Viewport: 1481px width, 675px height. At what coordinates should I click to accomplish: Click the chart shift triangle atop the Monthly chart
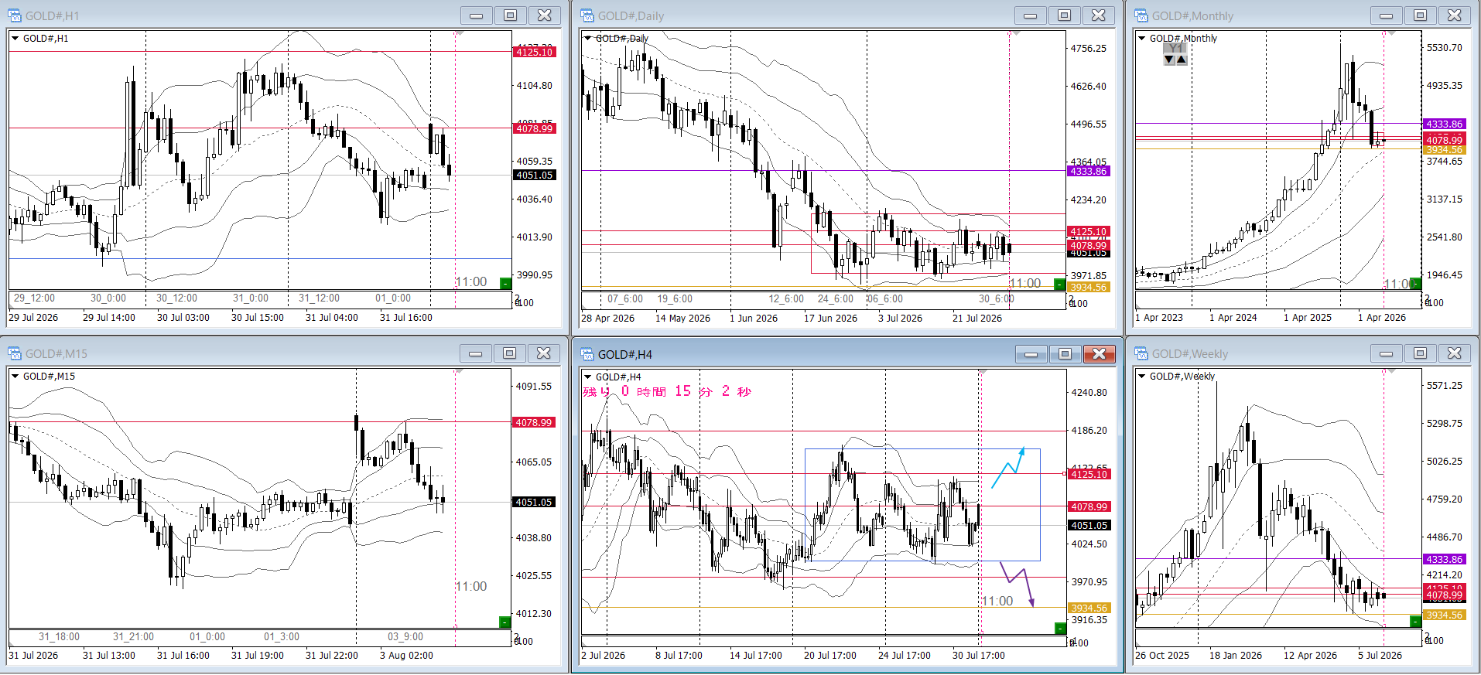(x=1391, y=34)
